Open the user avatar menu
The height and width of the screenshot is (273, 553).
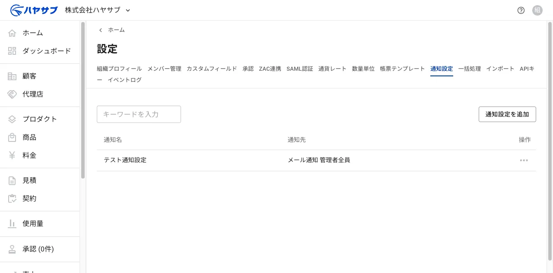(537, 10)
